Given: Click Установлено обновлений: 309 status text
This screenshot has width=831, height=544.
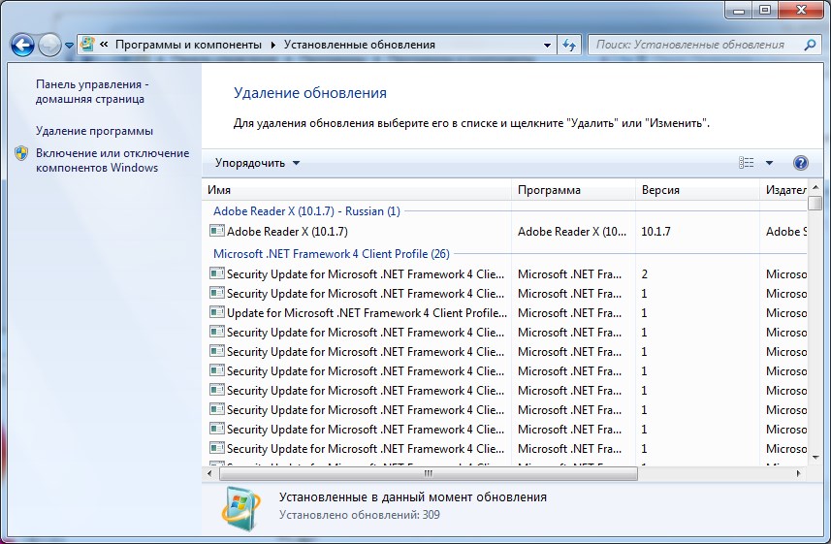Looking at the screenshot, I should point(360,514).
